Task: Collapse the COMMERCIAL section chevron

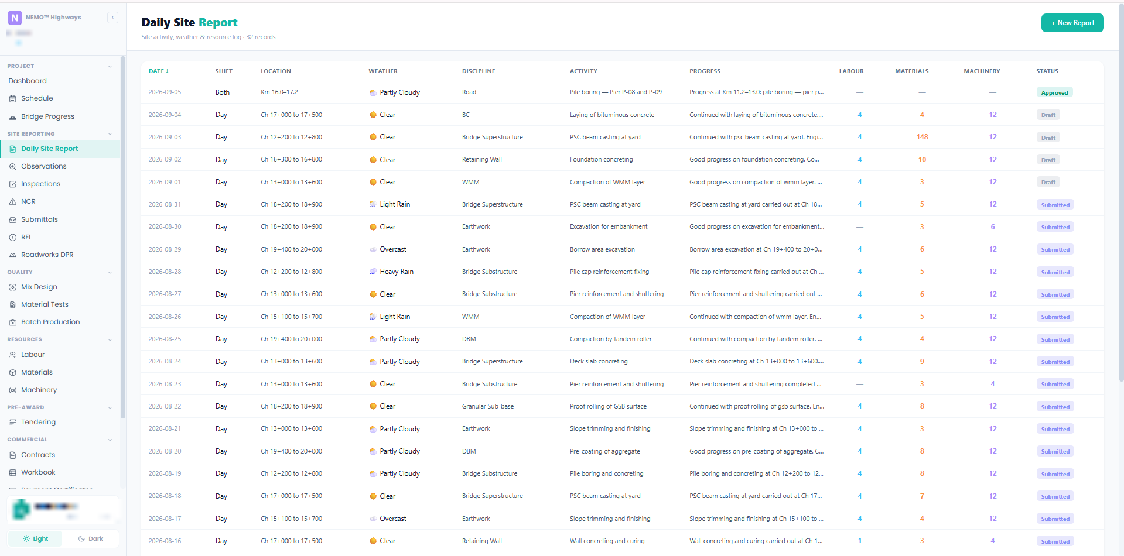Action: 110,440
